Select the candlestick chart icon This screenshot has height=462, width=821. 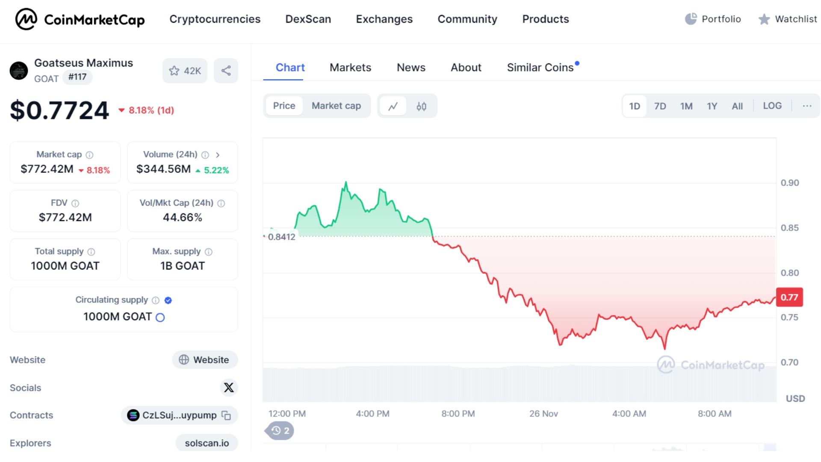(x=422, y=106)
